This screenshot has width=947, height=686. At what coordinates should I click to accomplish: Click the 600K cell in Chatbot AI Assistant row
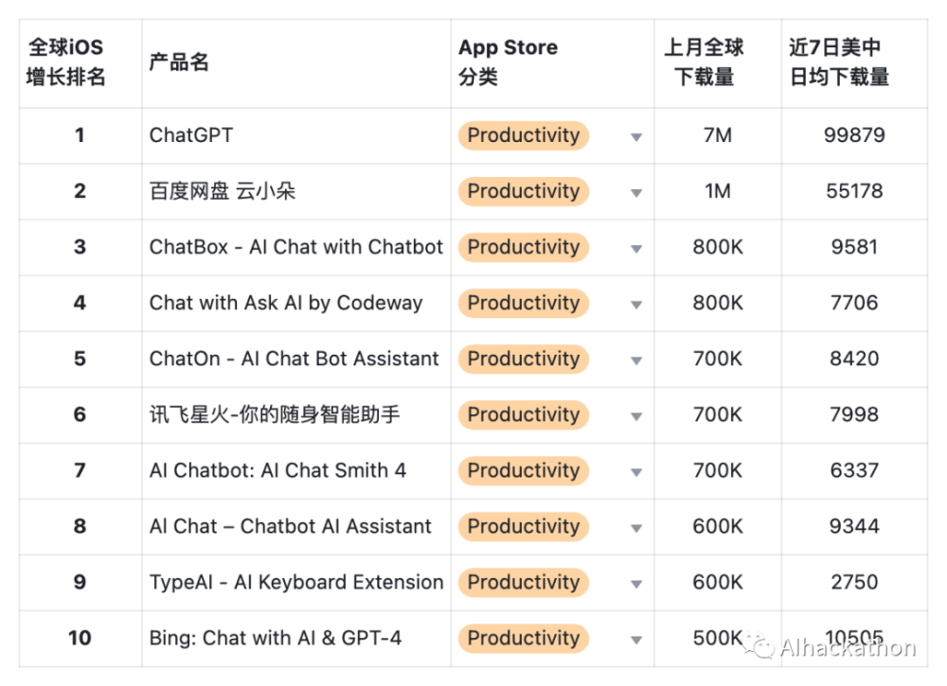[x=718, y=527]
